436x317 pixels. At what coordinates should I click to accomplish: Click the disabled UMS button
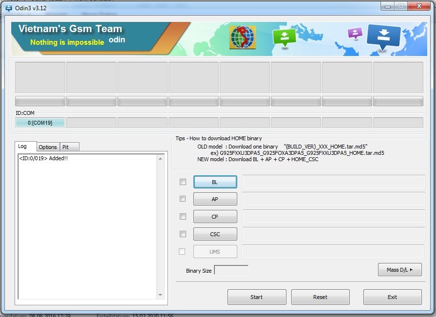click(x=215, y=251)
